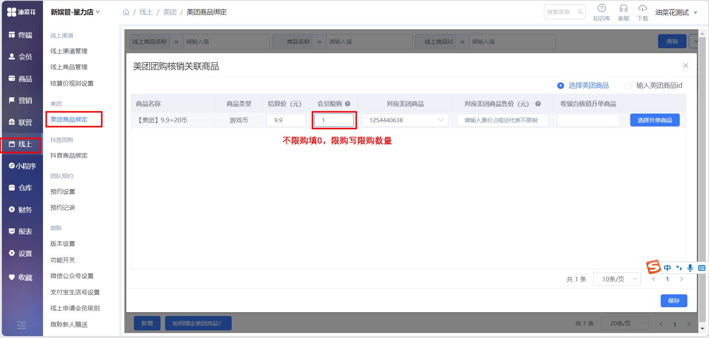This screenshot has width=709, height=338.
Task: Open 美团商品绑定 menu item
Action: pos(69,119)
